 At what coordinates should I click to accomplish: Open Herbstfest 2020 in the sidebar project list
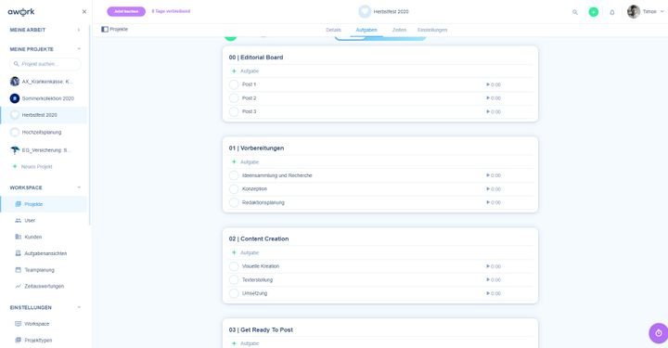coord(45,115)
